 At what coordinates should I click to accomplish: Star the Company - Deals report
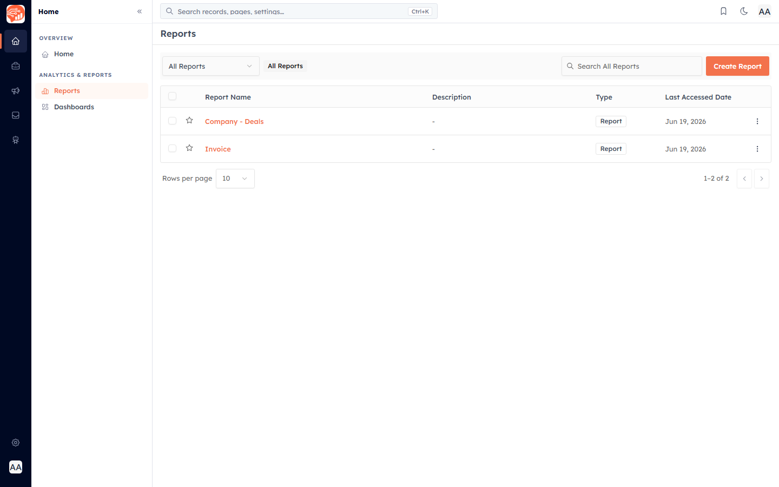coord(189,121)
